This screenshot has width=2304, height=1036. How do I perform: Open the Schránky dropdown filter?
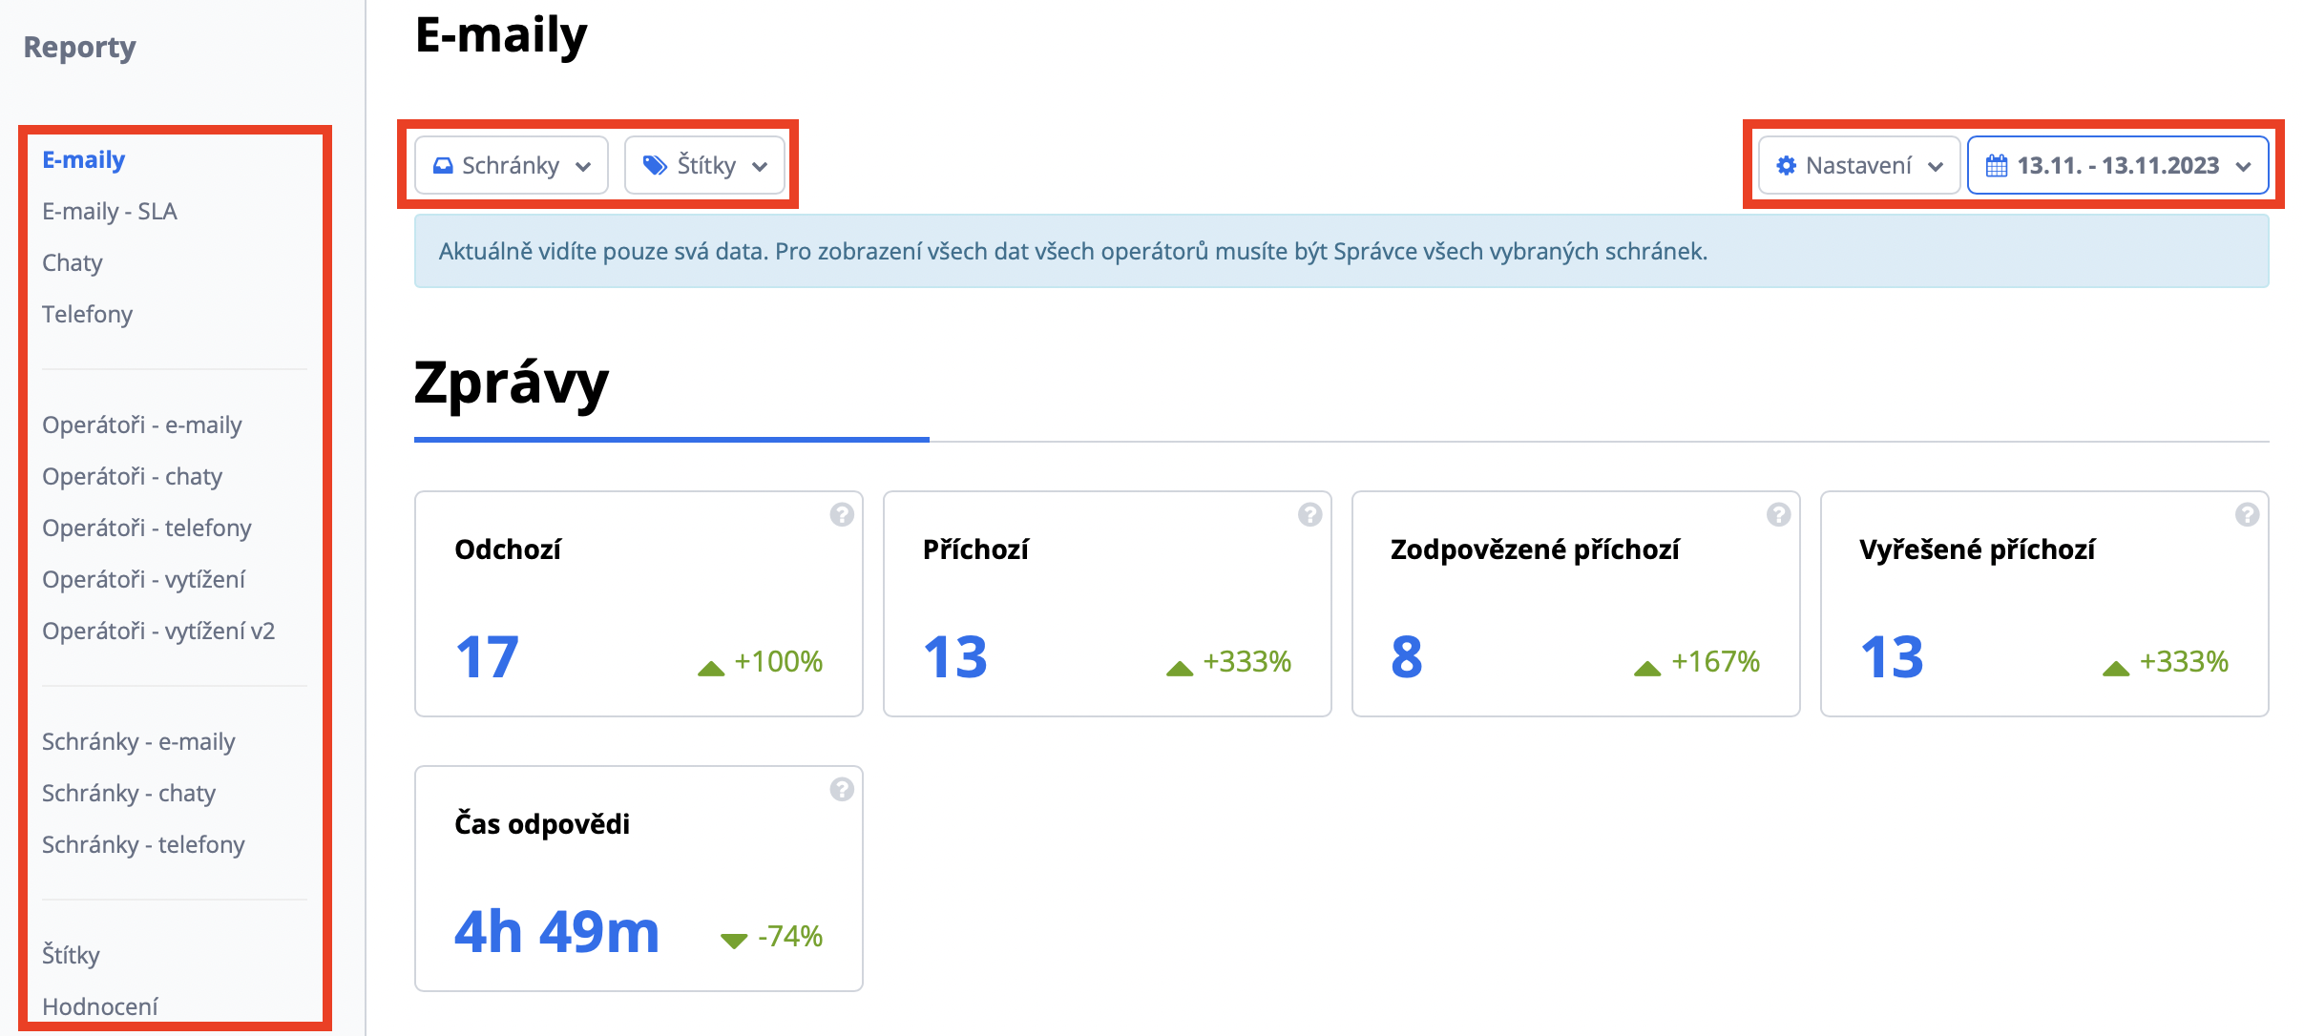click(x=512, y=166)
